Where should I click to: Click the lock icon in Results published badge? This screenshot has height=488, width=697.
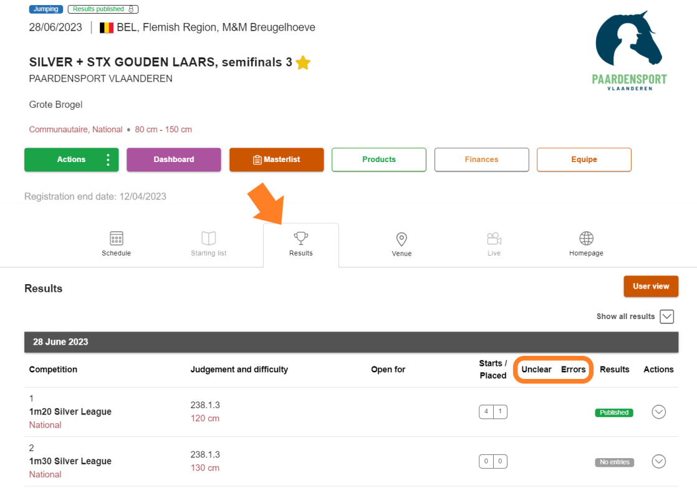click(131, 9)
